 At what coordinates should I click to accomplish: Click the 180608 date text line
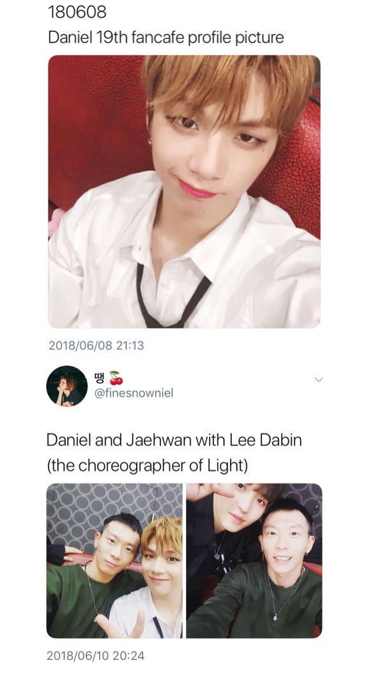(x=77, y=12)
